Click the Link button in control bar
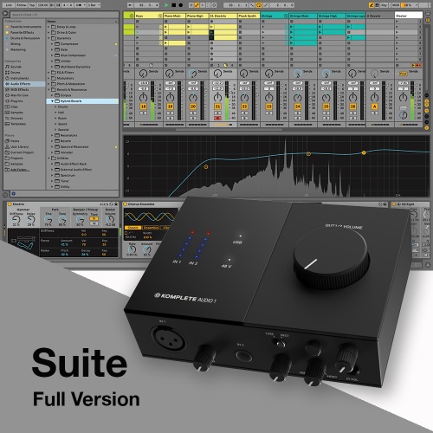 coord(10,5)
